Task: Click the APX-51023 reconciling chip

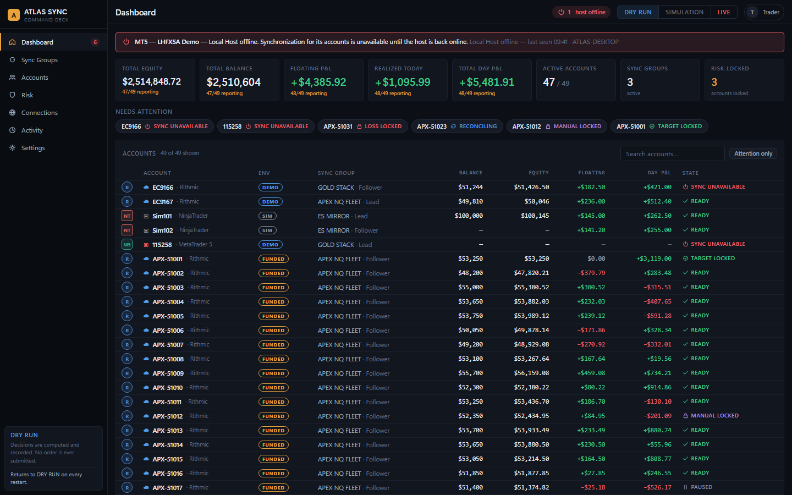Action: 457,127
